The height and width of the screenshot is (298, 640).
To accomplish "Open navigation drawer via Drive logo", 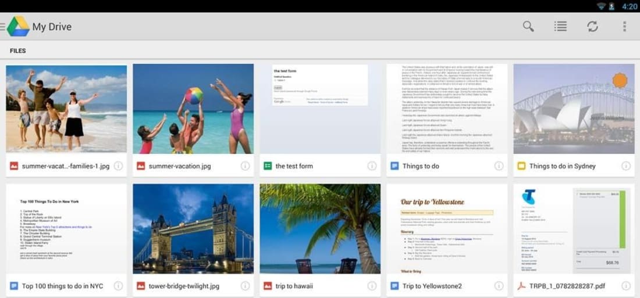I will click(17, 27).
